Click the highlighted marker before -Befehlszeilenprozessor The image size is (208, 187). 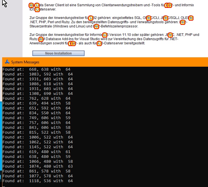coord(96,27)
